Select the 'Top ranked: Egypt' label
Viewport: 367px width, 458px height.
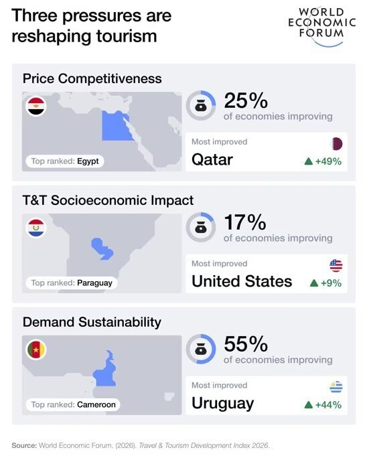(65, 161)
